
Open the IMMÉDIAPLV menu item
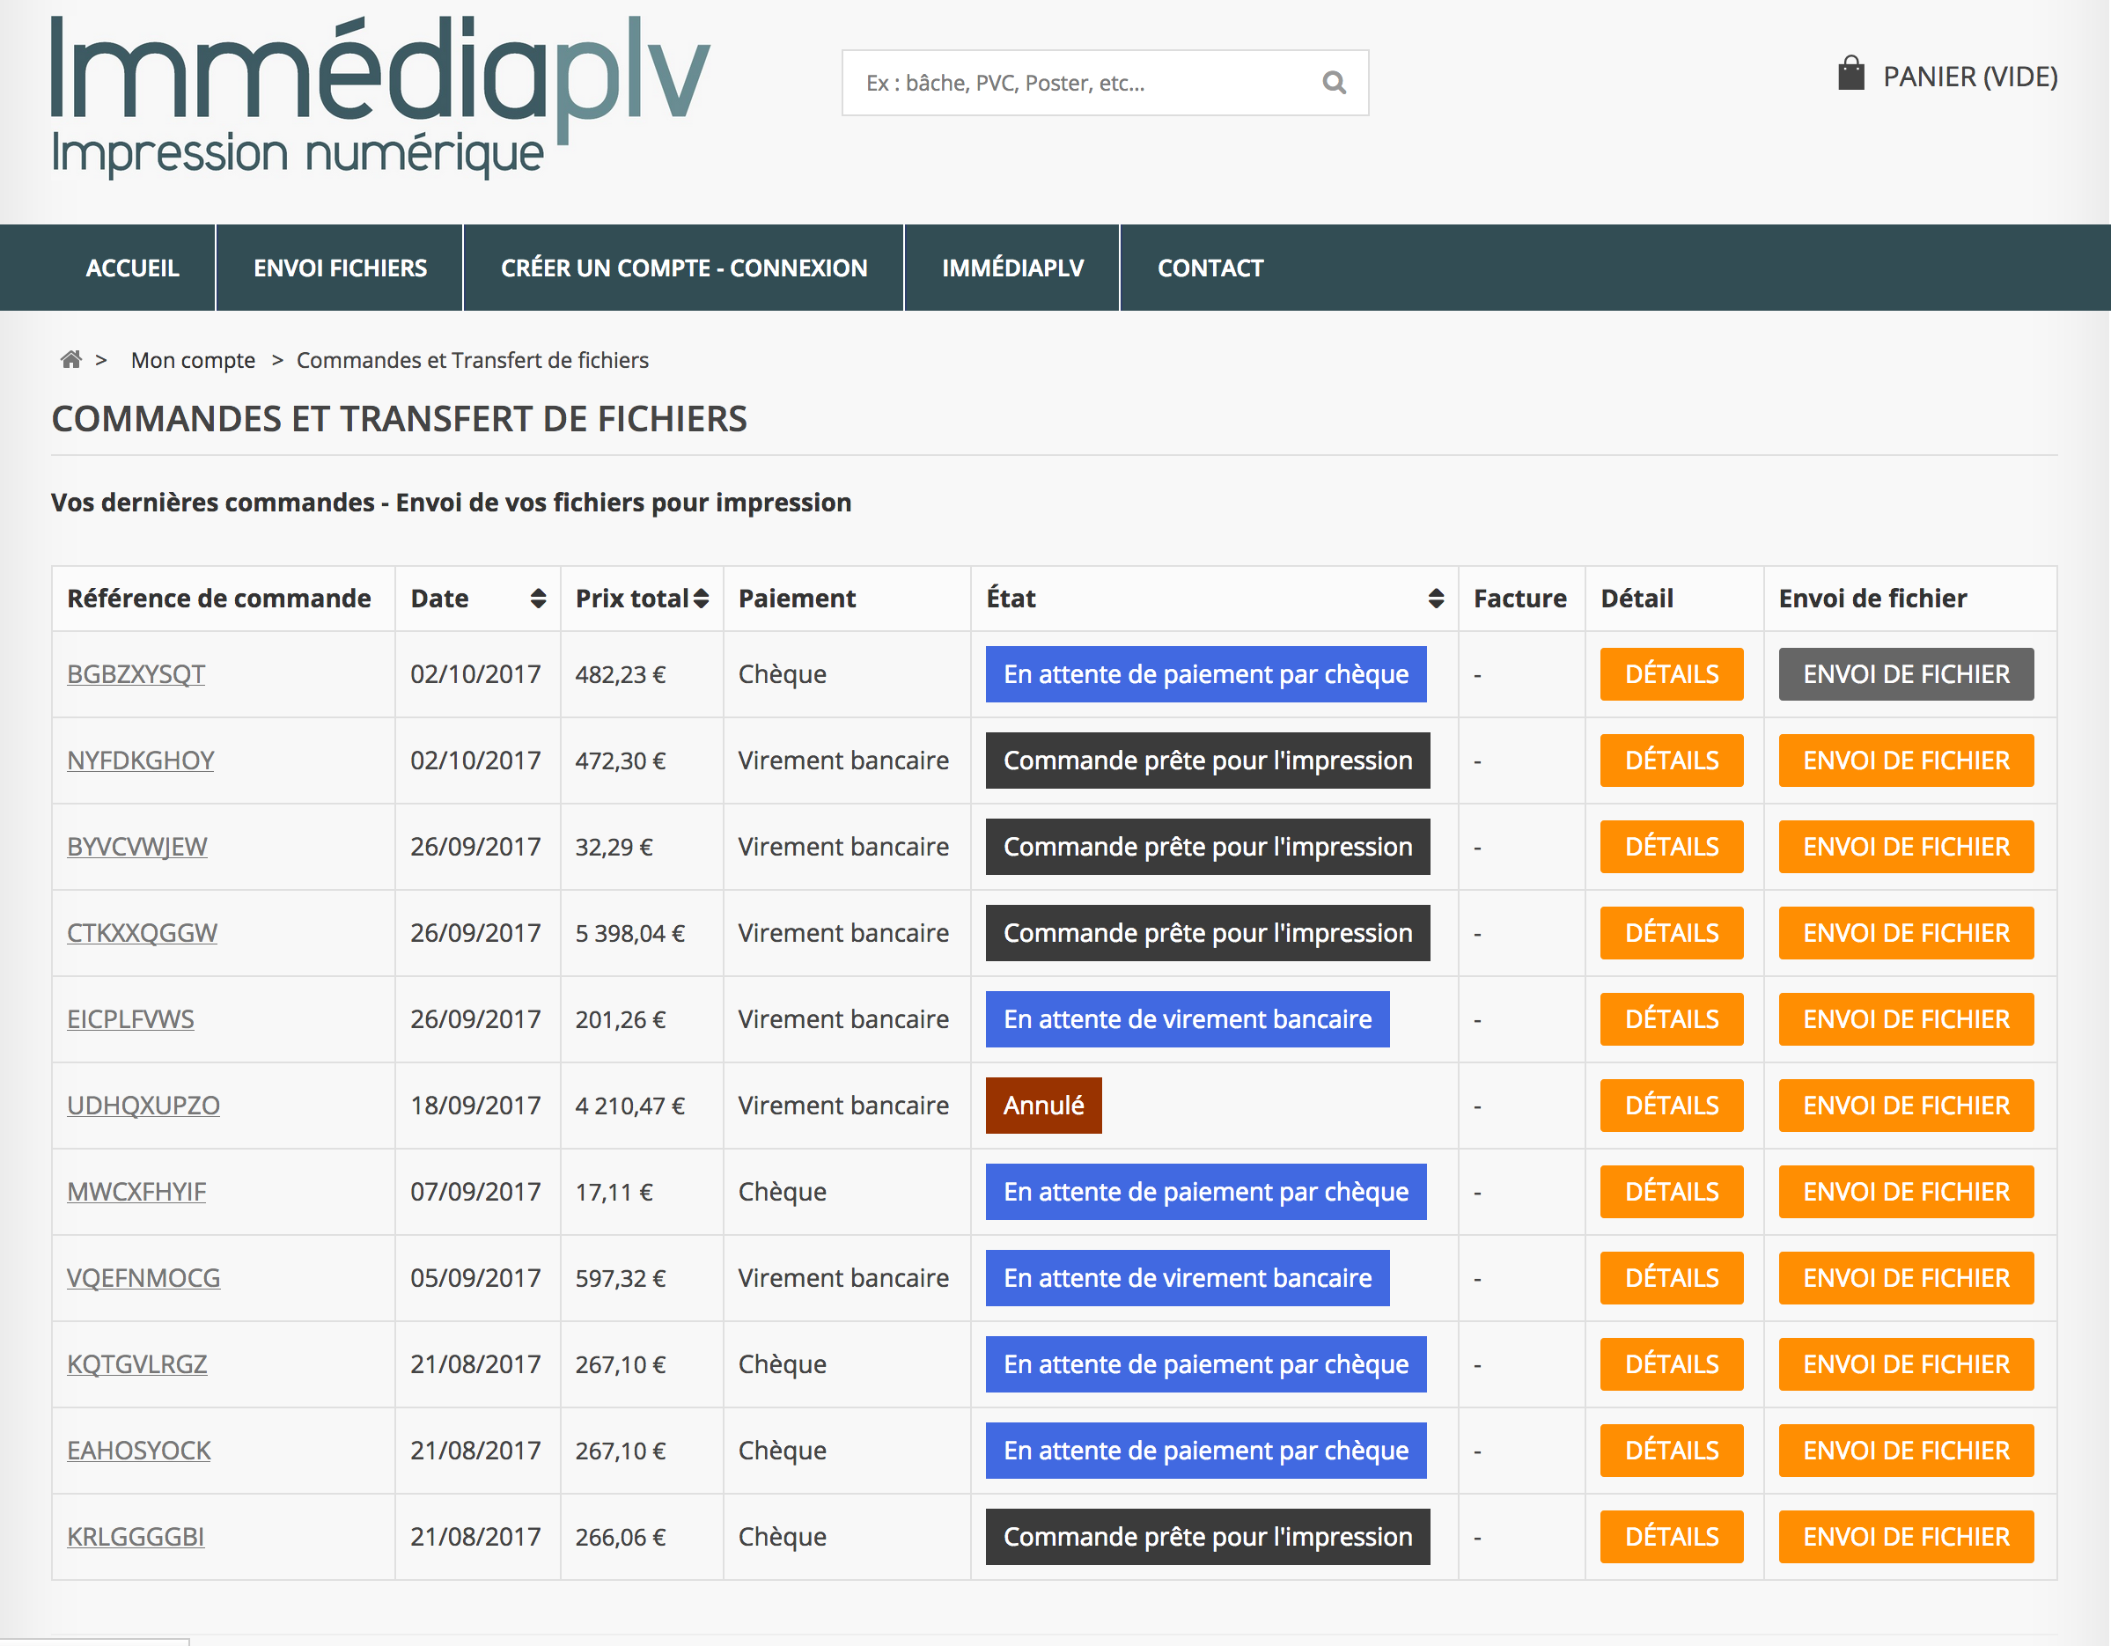1013,268
